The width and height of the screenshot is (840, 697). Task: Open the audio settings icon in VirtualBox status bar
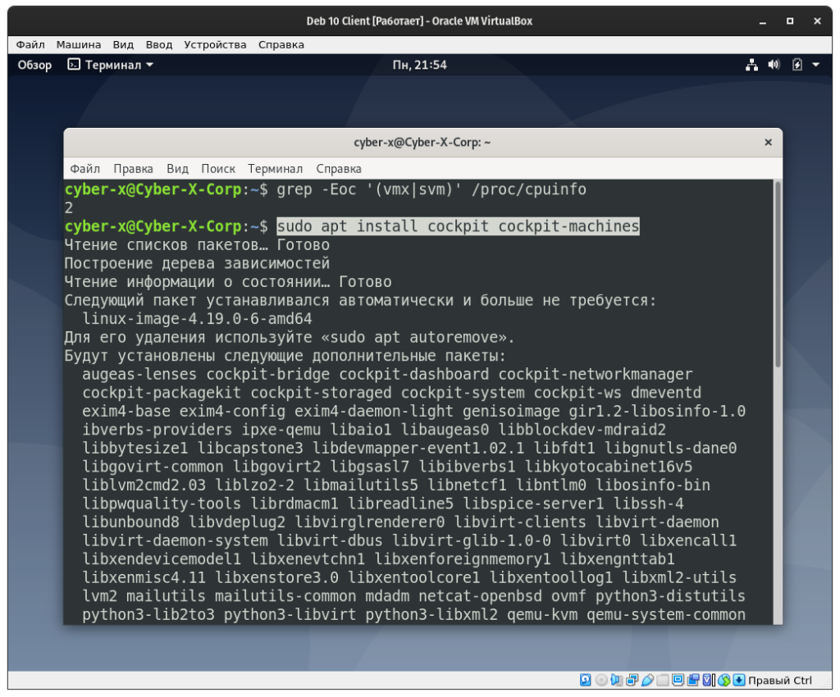pos(617,681)
